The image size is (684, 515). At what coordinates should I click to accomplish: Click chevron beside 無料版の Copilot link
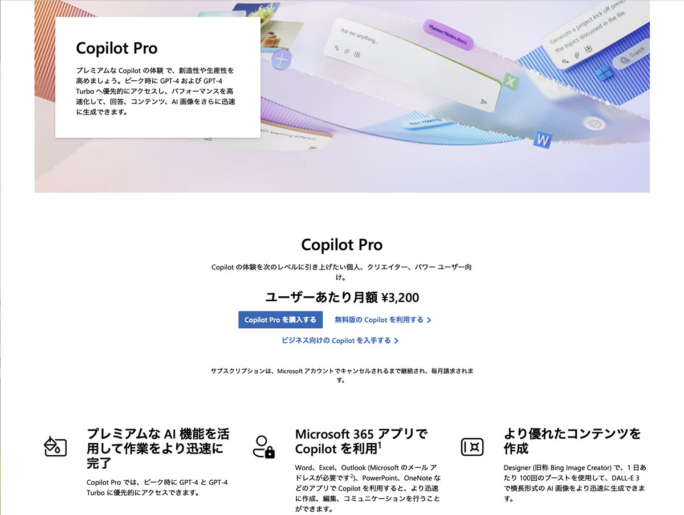click(x=429, y=320)
